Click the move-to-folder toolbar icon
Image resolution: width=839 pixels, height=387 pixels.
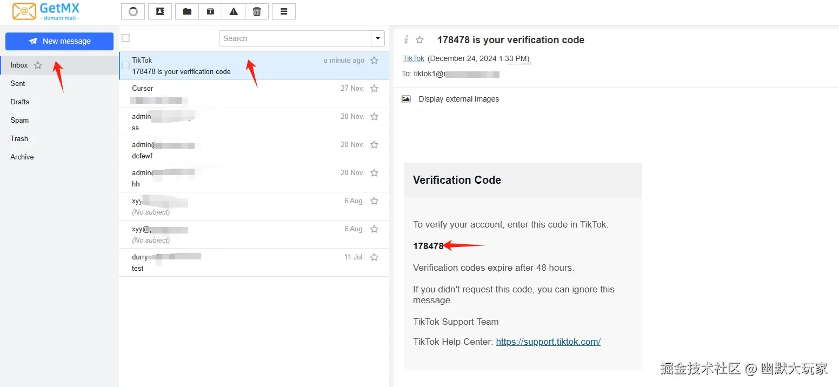(x=187, y=11)
